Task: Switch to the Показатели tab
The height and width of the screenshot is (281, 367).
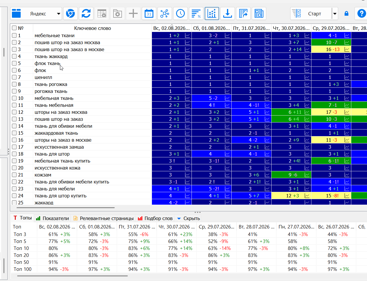Action: click(52, 218)
